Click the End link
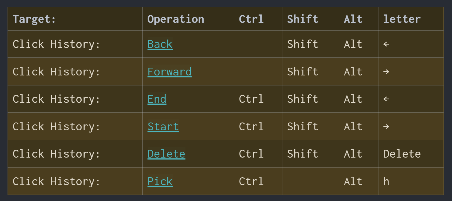Viewport: 452px width, 201px height. (x=157, y=99)
